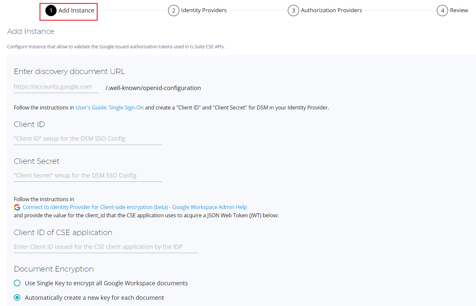Click the Document Encryption section heading

click(54, 269)
